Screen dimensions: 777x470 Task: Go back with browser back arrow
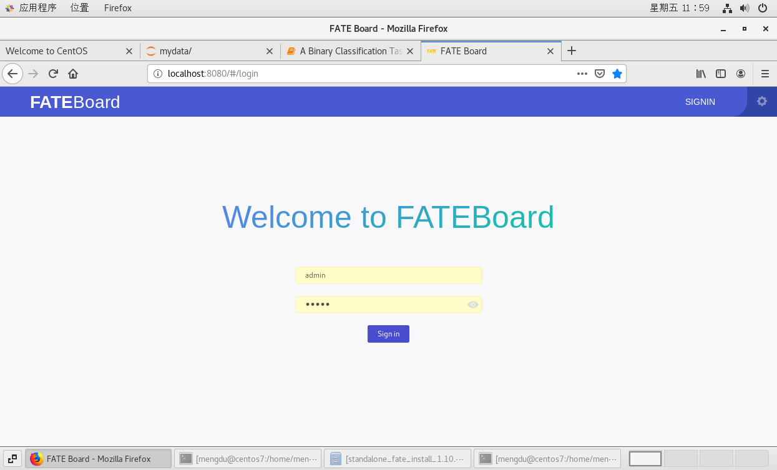coord(12,74)
